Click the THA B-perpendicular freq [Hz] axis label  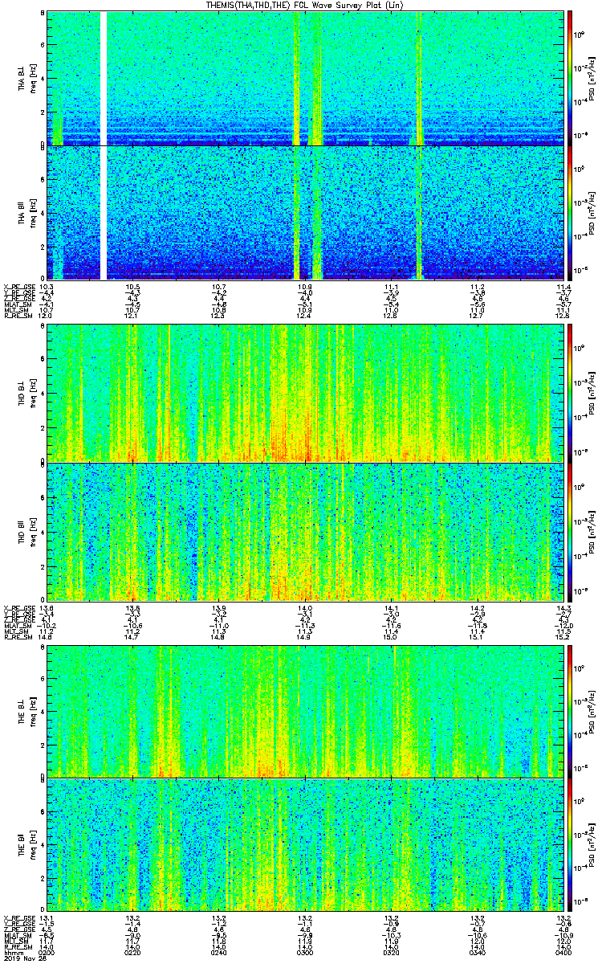pyautogui.click(x=33, y=78)
